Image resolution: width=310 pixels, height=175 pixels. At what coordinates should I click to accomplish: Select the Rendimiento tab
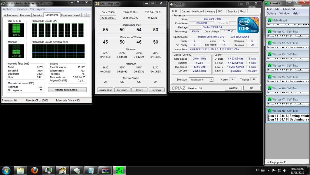tap(51, 15)
